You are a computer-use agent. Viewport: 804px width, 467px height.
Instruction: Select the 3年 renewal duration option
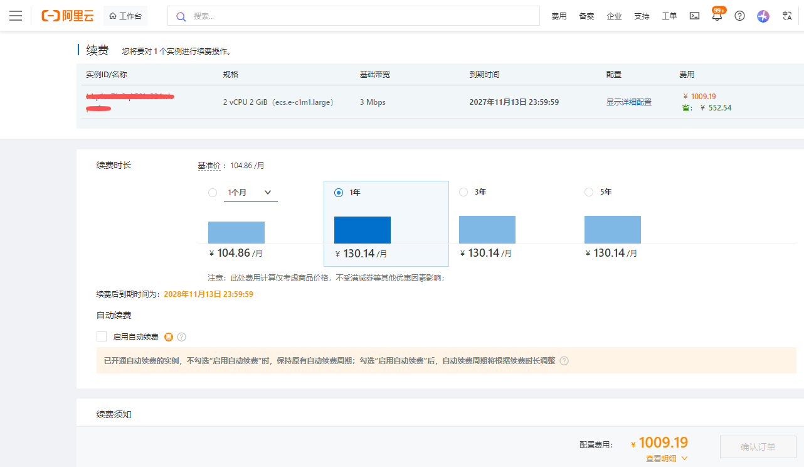coord(463,192)
